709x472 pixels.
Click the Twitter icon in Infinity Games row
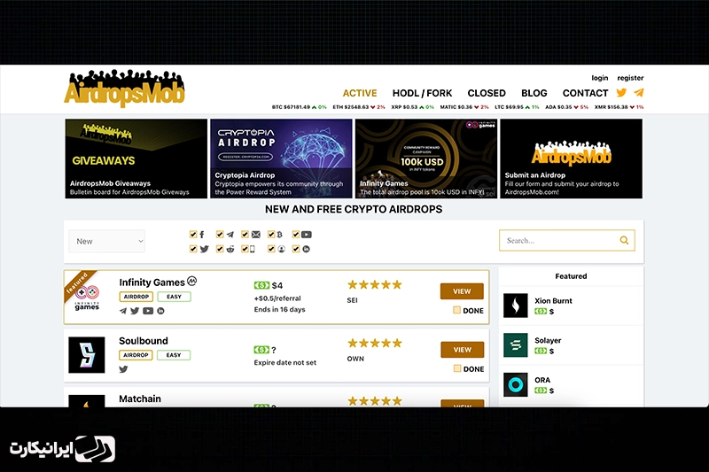tap(135, 311)
